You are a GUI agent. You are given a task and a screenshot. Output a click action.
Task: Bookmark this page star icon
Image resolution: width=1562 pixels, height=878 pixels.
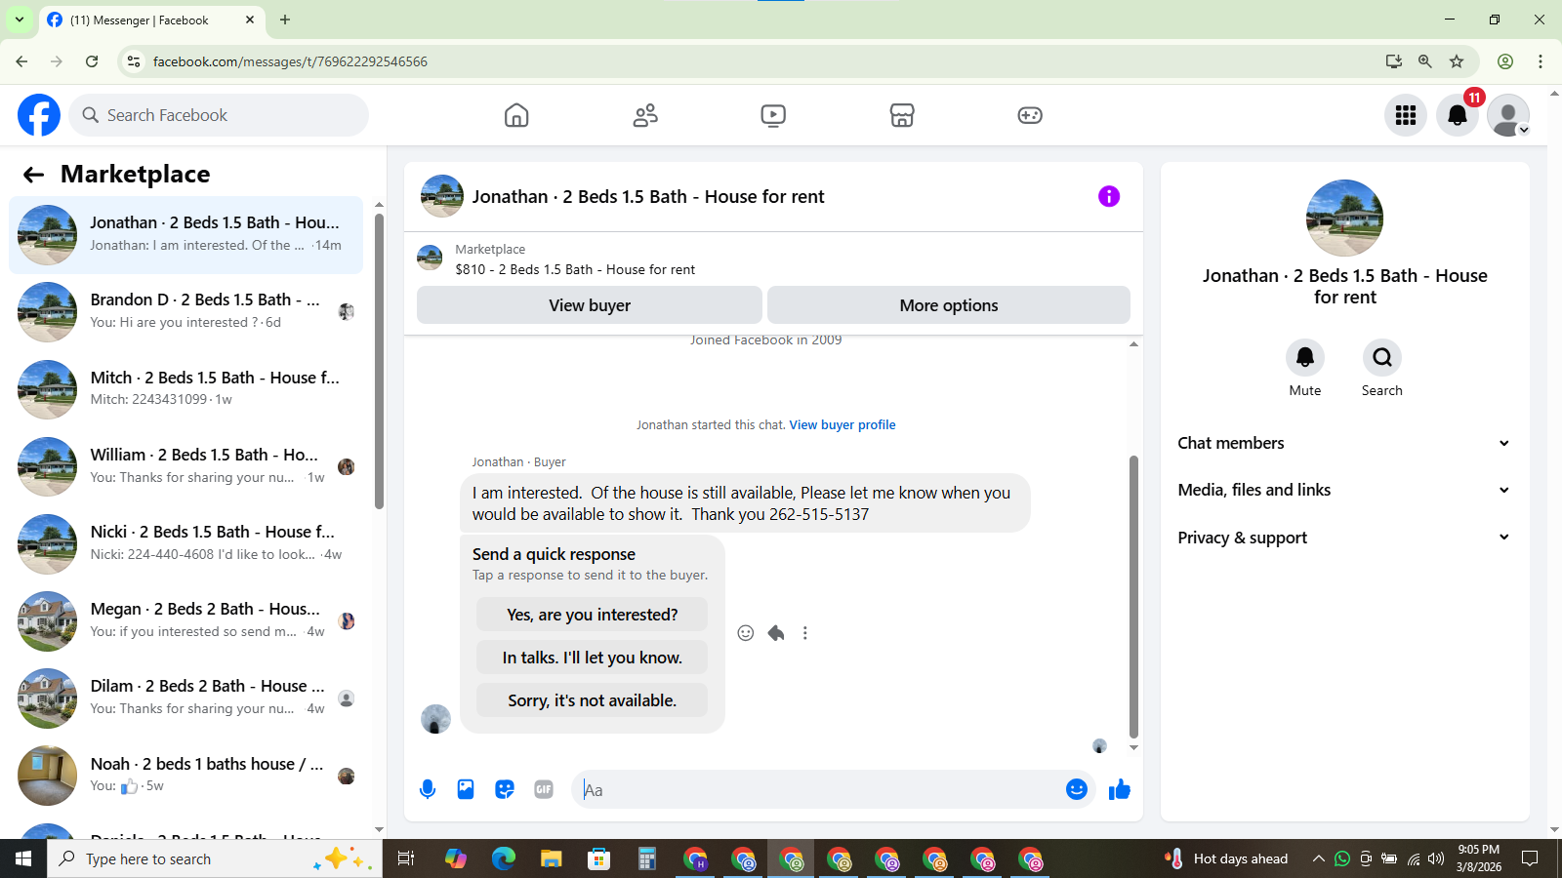tap(1457, 61)
